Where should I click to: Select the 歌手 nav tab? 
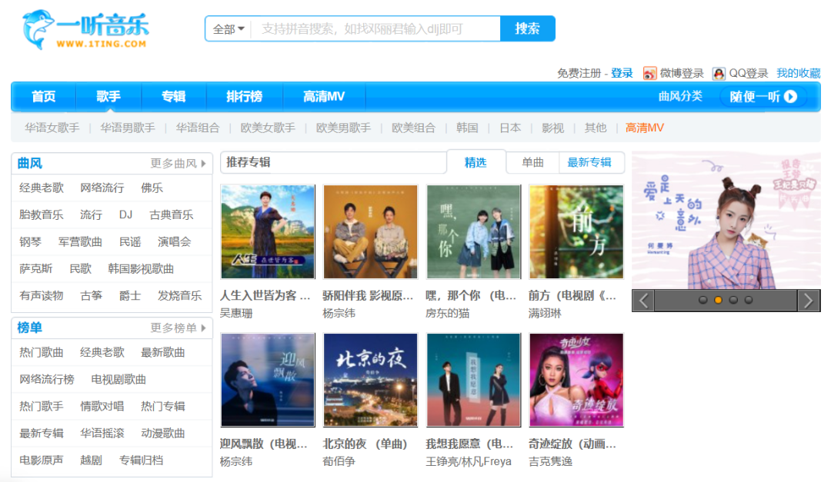[x=108, y=96]
